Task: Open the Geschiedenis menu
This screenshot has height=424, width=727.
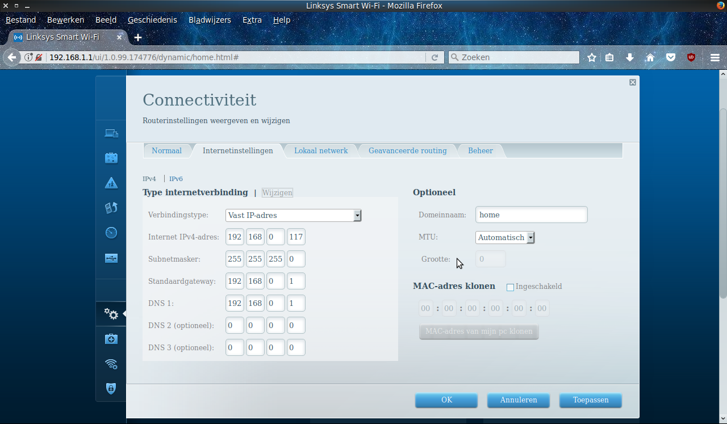Action: 152,20
